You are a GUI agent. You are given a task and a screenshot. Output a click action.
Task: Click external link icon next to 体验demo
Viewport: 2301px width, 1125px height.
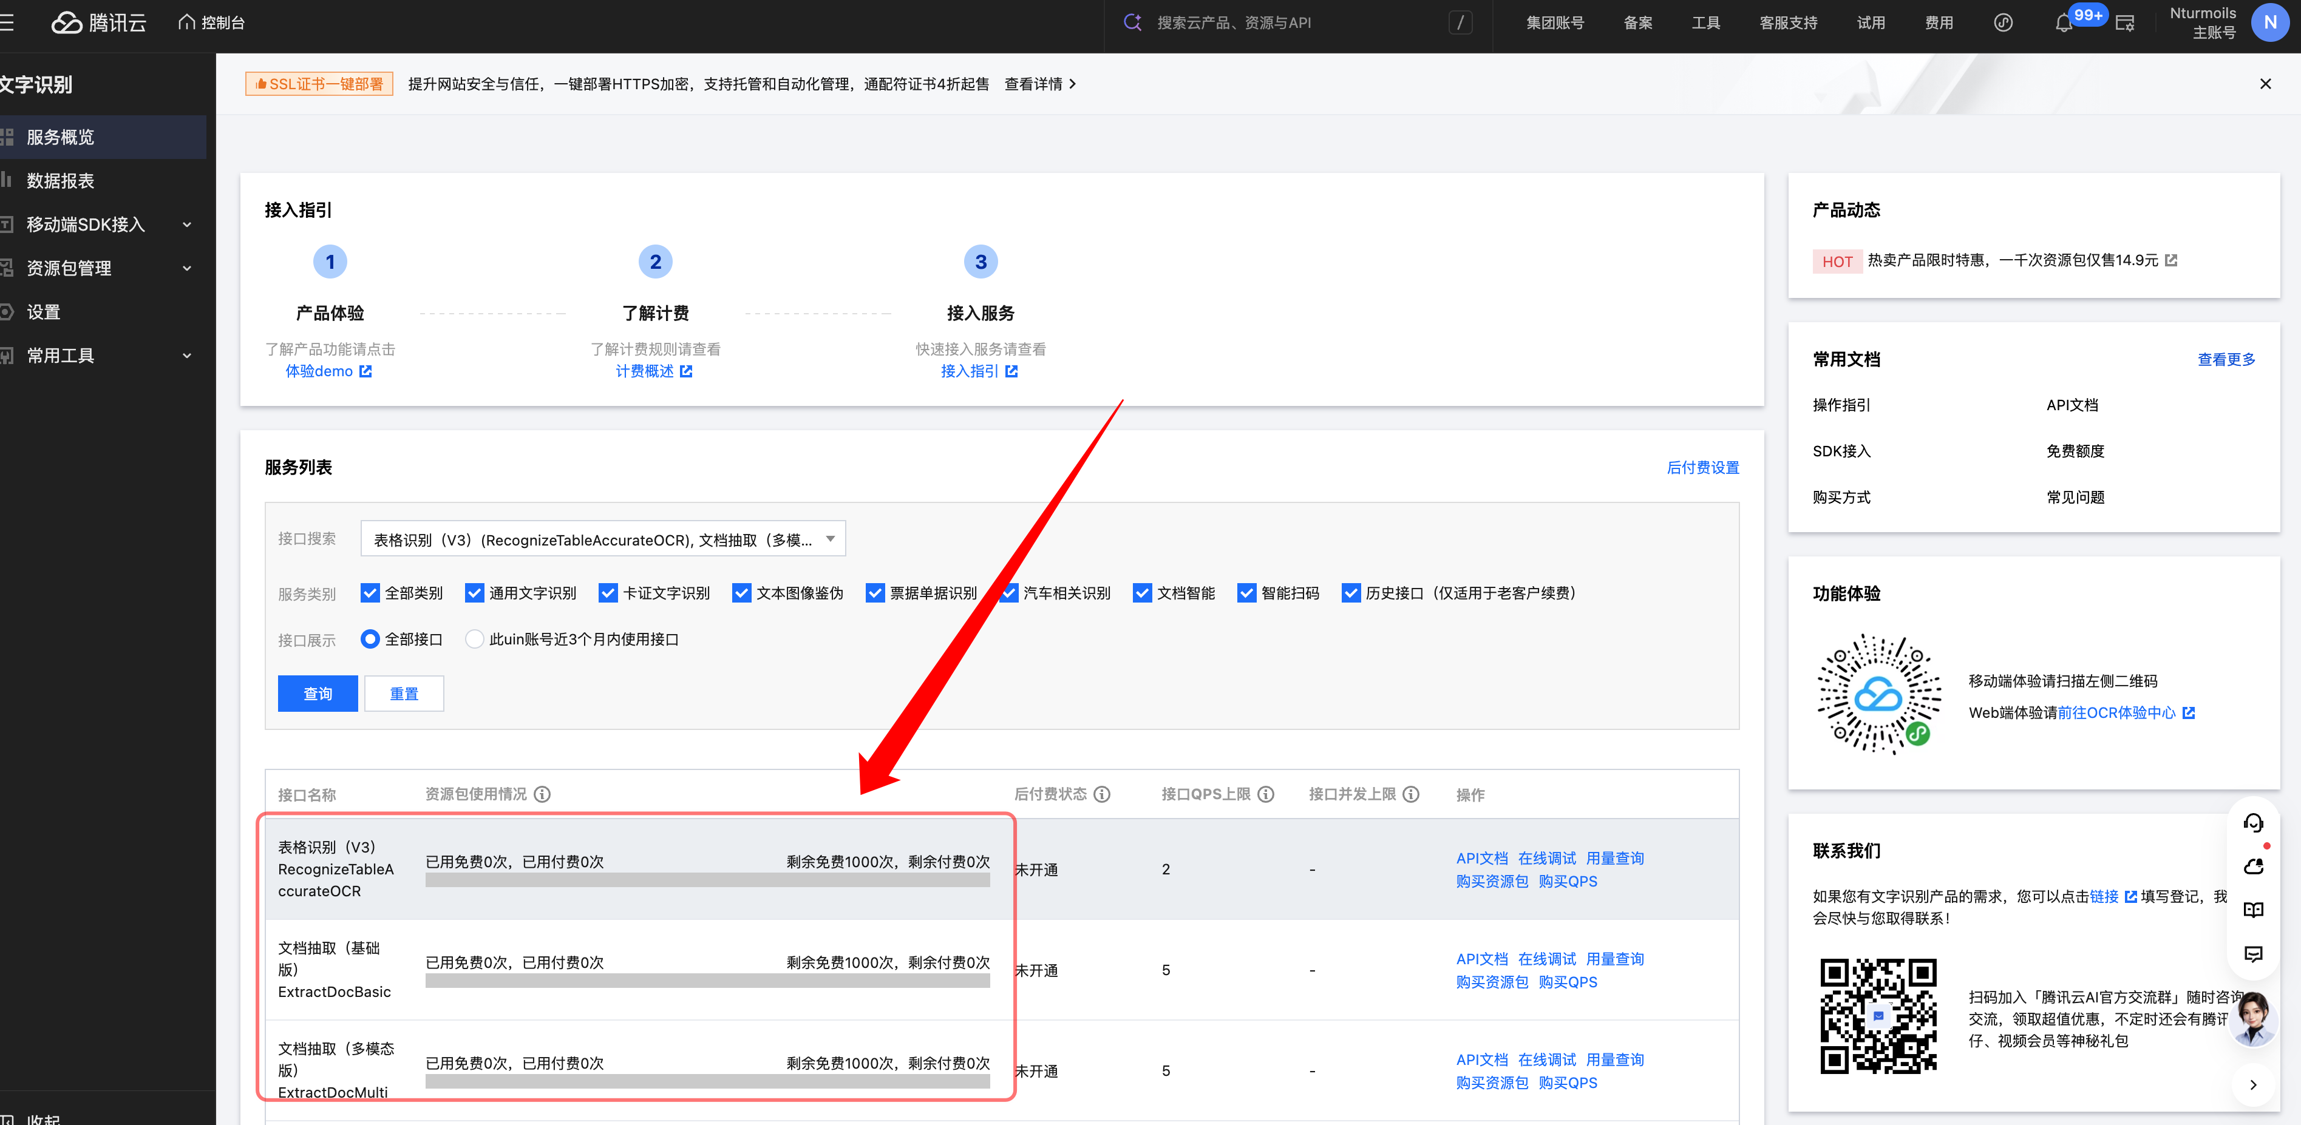pyautogui.click(x=365, y=371)
